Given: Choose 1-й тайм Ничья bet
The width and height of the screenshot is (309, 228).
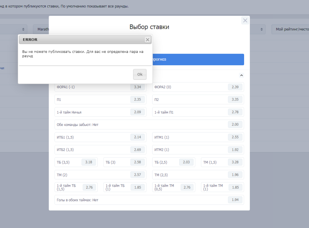Looking at the screenshot, I should click(x=100, y=112).
